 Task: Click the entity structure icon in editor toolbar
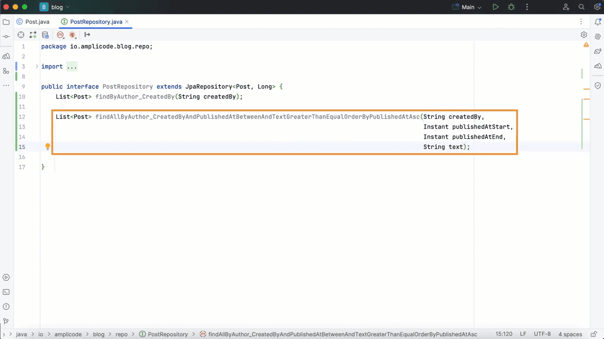tap(33, 35)
